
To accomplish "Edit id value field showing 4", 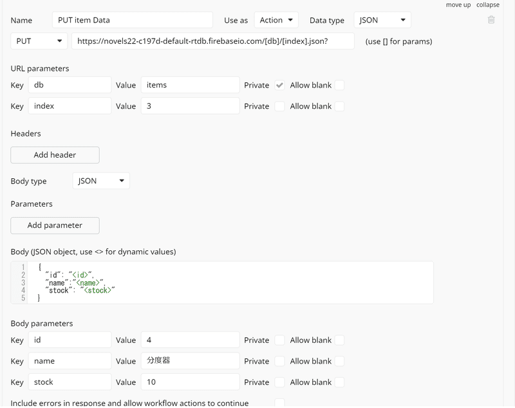I will 190,340.
